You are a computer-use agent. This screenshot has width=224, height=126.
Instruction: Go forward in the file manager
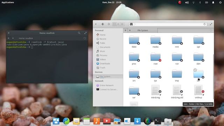[x=108, y=24]
